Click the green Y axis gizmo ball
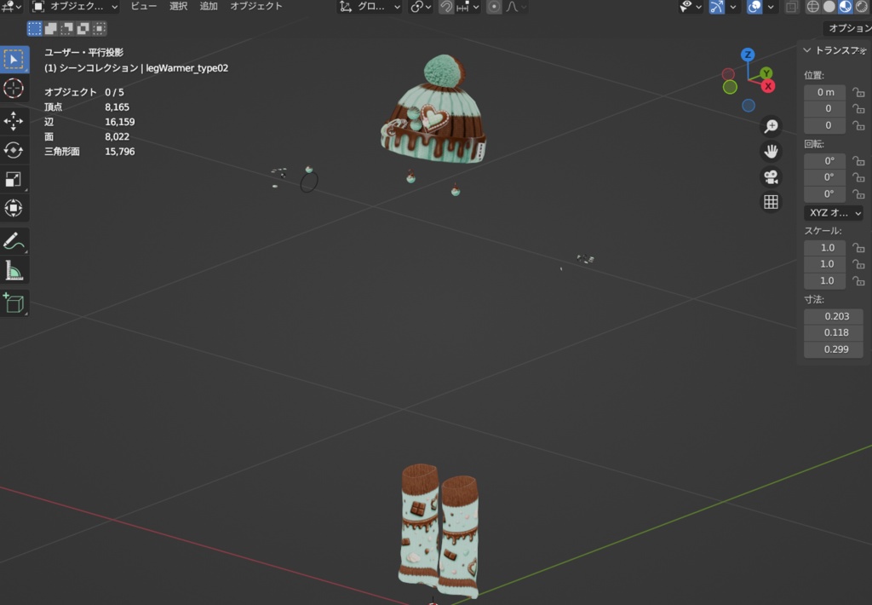 766,73
